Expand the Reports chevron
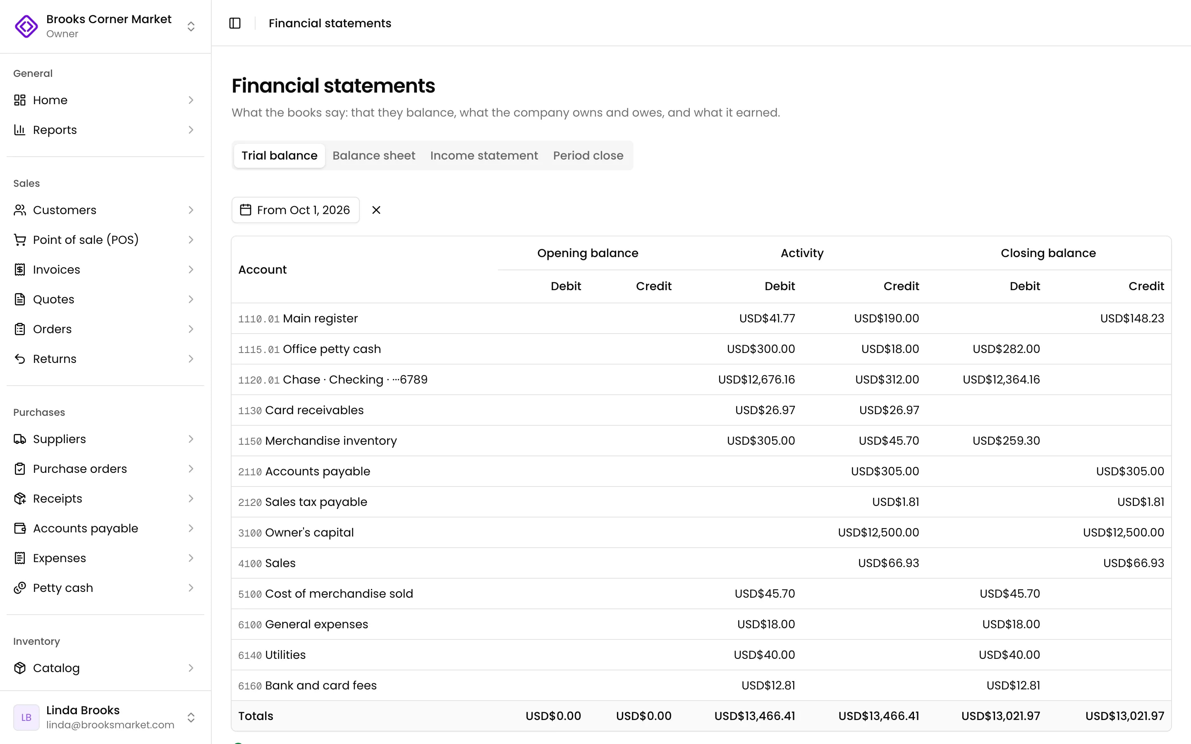 pyautogui.click(x=191, y=130)
